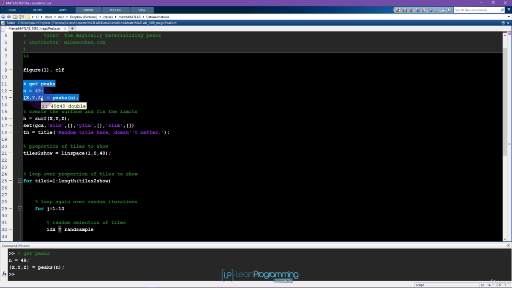Click the Cut scissors icon
The height and width of the screenshot is (288, 512).
click(411, 10)
